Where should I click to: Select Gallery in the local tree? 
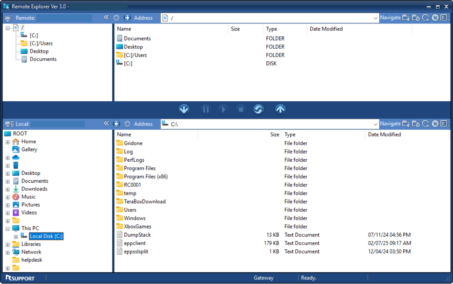click(x=29, y=149)
